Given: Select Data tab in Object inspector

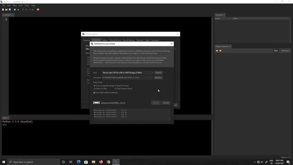Looking at the screenshot, I should pos(276,51).
